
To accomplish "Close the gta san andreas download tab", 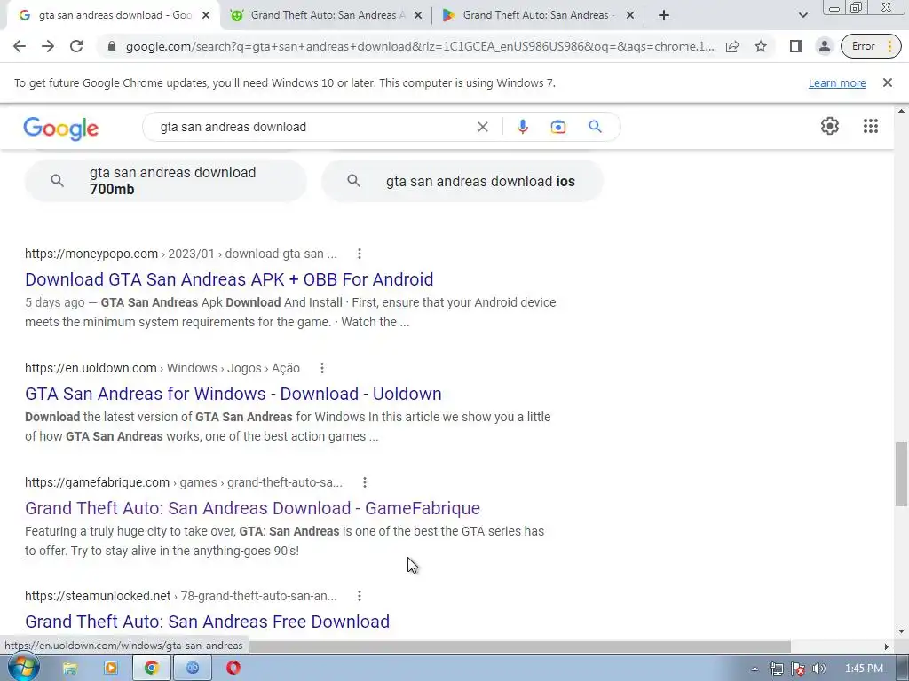I will [205, 16].
